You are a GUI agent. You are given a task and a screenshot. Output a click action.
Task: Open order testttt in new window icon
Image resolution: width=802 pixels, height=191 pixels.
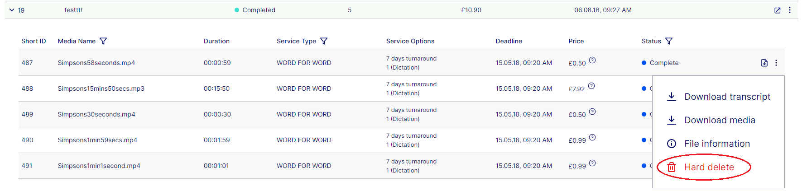(x=777, y=10)
